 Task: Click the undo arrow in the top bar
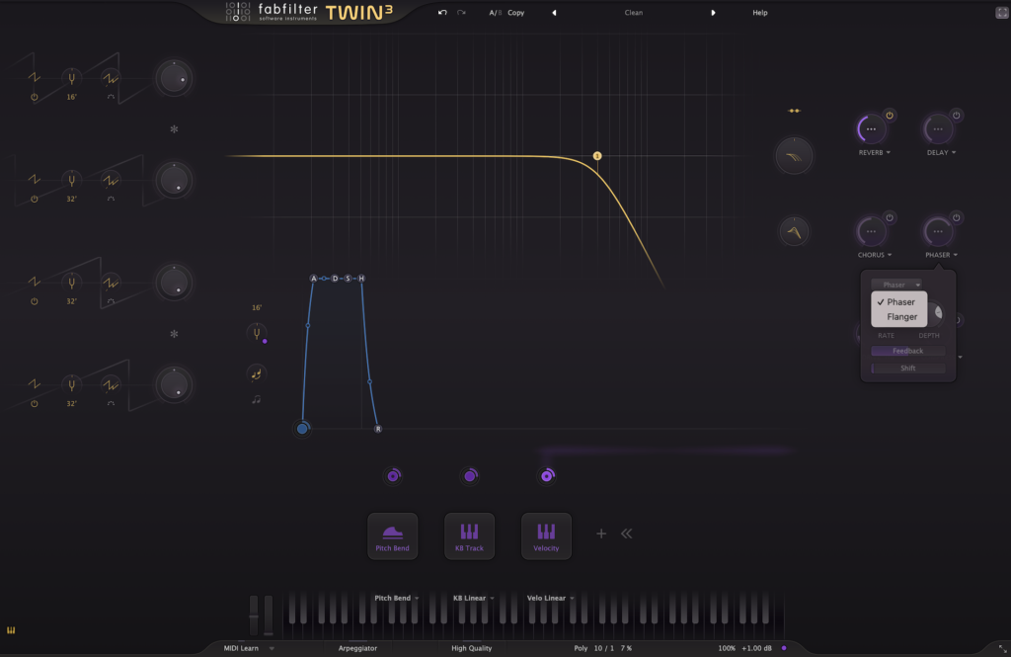443,13
